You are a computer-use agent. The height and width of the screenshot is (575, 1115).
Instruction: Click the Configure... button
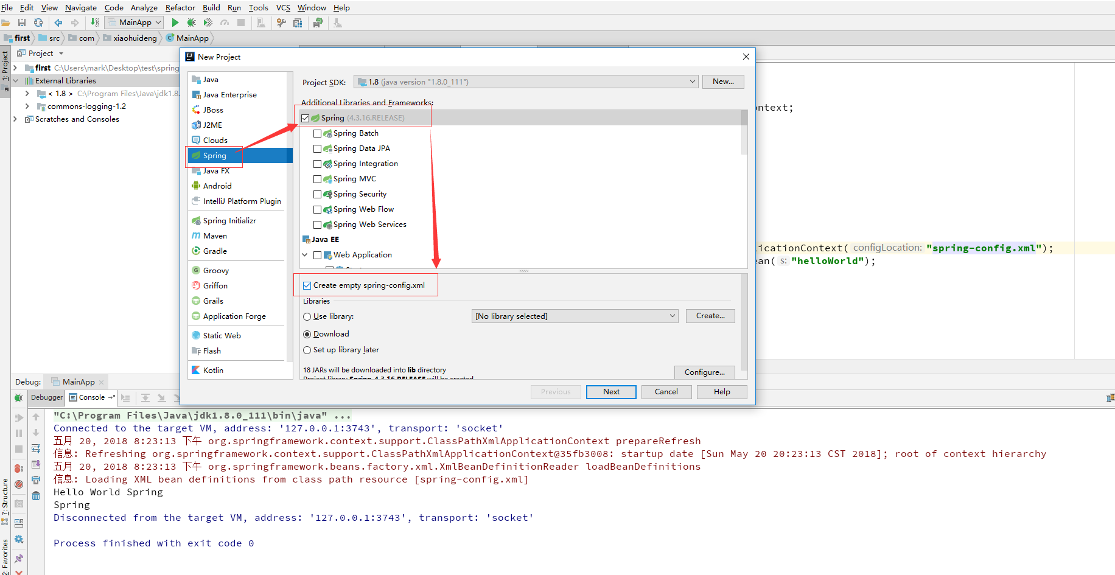[704, 372]
